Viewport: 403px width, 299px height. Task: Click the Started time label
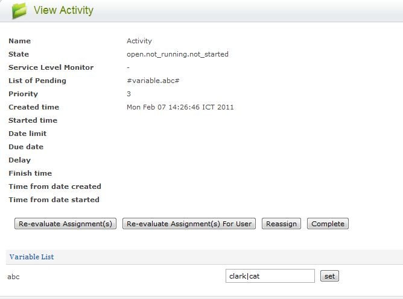33,120
